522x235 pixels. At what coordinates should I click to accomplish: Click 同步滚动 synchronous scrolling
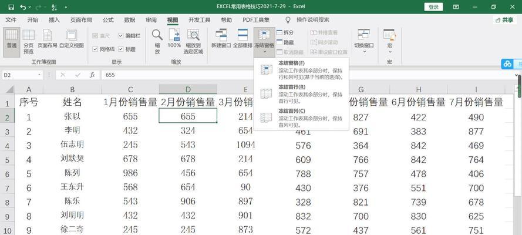(x=324, y=42)
